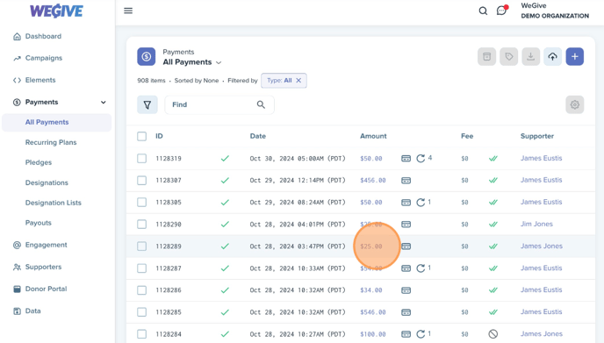Click recurring icon on payment 1128319

[421, 158]
